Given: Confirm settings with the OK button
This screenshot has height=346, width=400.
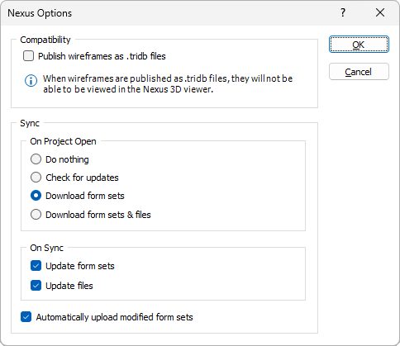Looking at the screenshot, I should (x=359, y=45).
